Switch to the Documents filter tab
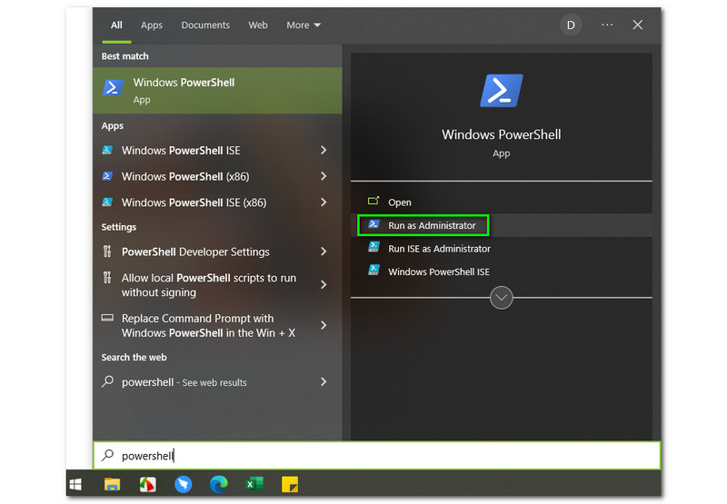Viewport: 727px width, 504px height. pos(205,25)
